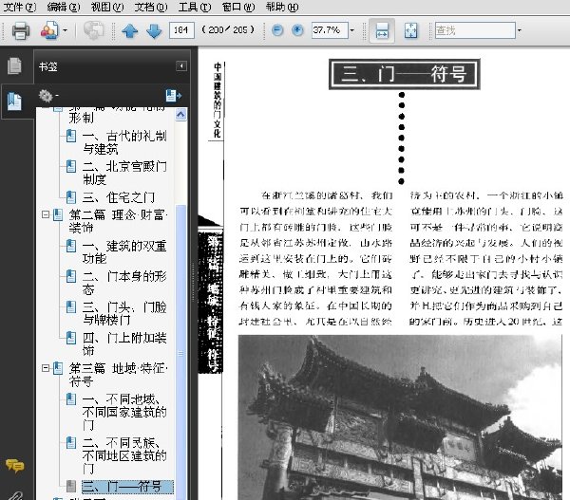Click the 查找 search field
570x500 pixels.
(475, 30)
